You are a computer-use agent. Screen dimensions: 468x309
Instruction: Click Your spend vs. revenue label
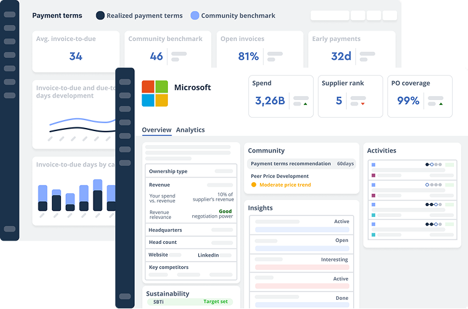coord(162,198)
